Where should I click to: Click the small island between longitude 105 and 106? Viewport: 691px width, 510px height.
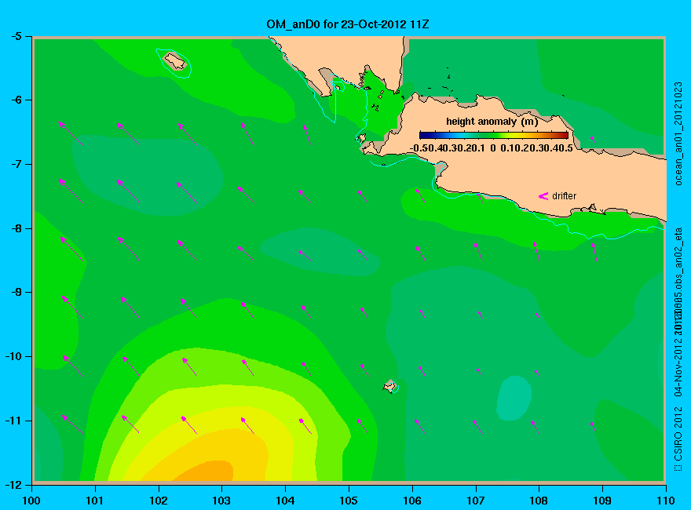pyautogui.click(x=390, y=386)
